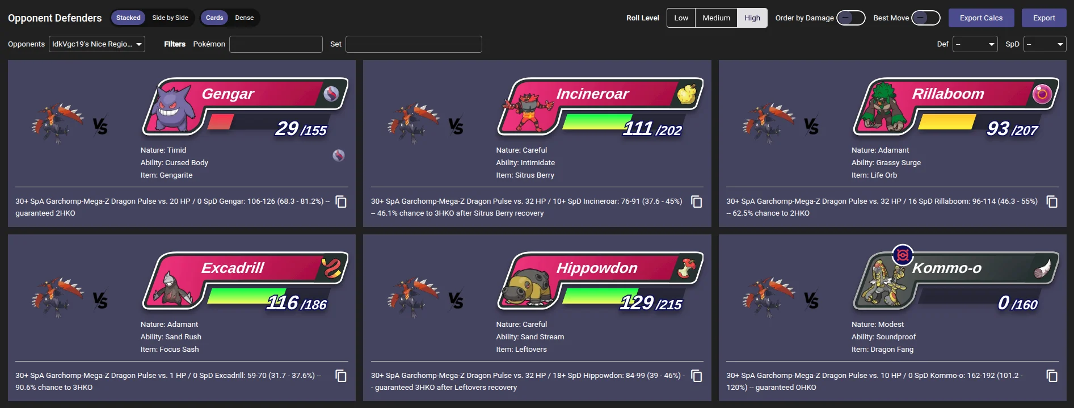Click the Focus Sash icon on Excadrill
This screenshot has width=1074, height=408.
point(331,268)
